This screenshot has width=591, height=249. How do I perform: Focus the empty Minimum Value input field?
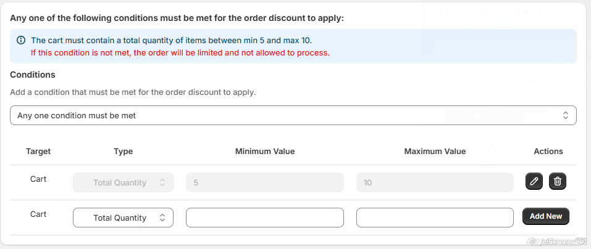[x=264, y=218]
